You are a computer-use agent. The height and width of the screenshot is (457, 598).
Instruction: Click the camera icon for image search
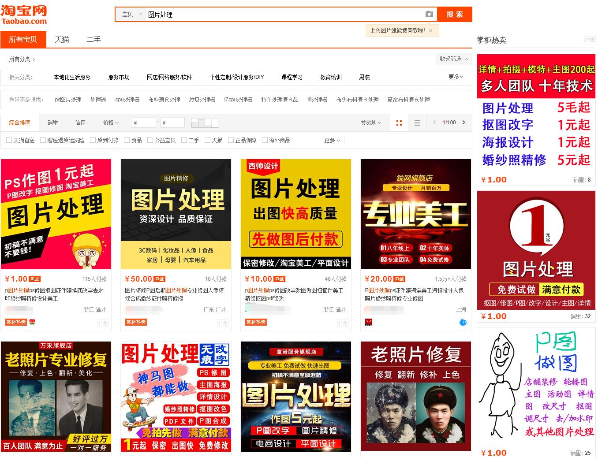pyautogui.click(x=429, y=14)
